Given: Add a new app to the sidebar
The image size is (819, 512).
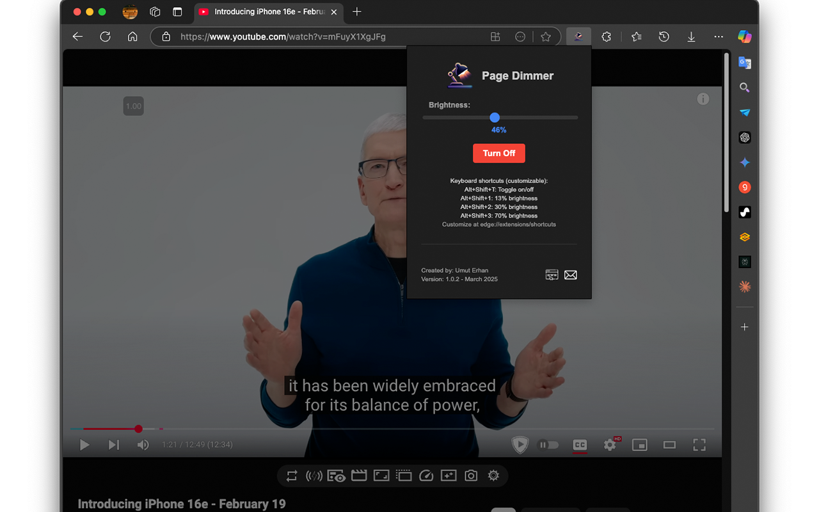Looking at the screenshot, I should point(745,327).
